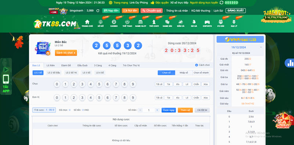This screenshot has width=294, height=145.
Task: Switch to the 3 Càng tab
Action: point(98,66)
